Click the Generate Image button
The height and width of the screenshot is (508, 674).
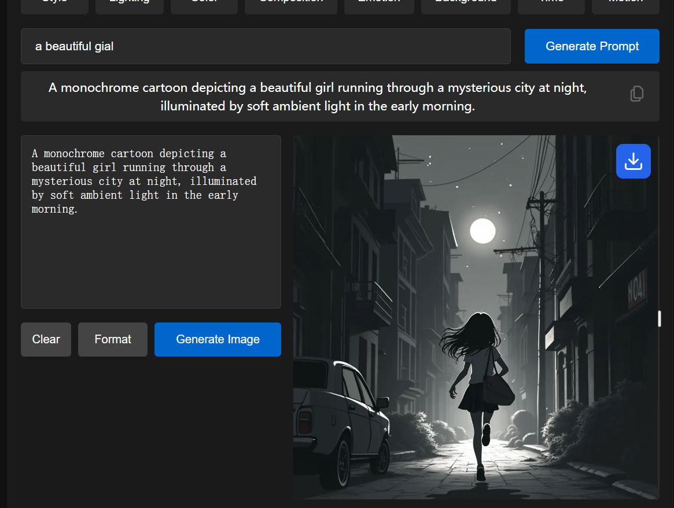point(218,339)
